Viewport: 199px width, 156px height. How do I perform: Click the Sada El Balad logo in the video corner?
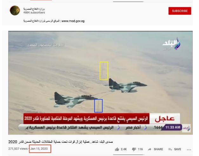(171, 43)
